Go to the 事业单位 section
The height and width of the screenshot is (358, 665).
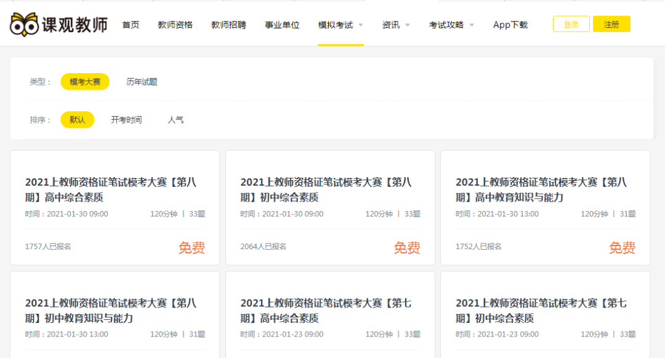tap(281, 25)
